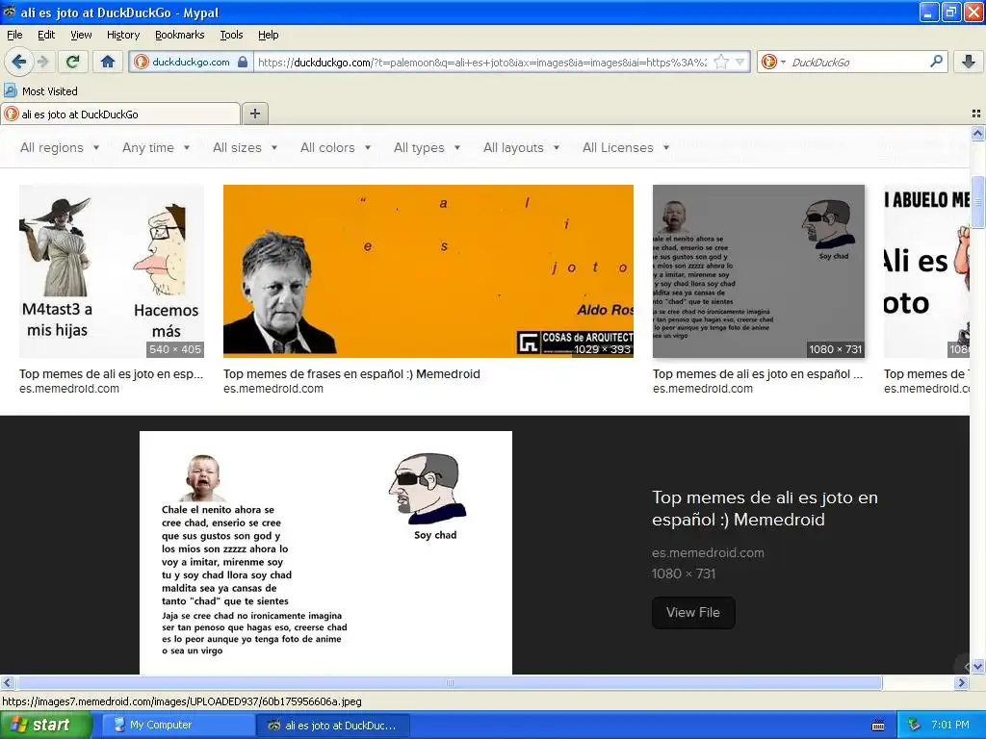The image size is (986, 739).
Task: Click the Mypal title bar app icon
Action: (x=10, y=12)
